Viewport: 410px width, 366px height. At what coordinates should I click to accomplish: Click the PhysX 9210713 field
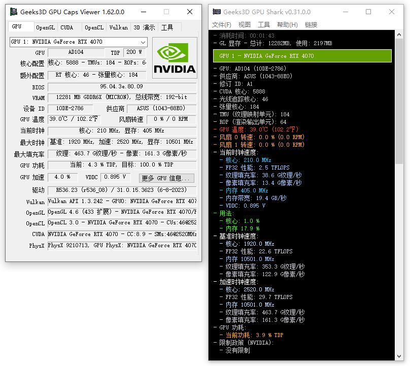point(122,245)
